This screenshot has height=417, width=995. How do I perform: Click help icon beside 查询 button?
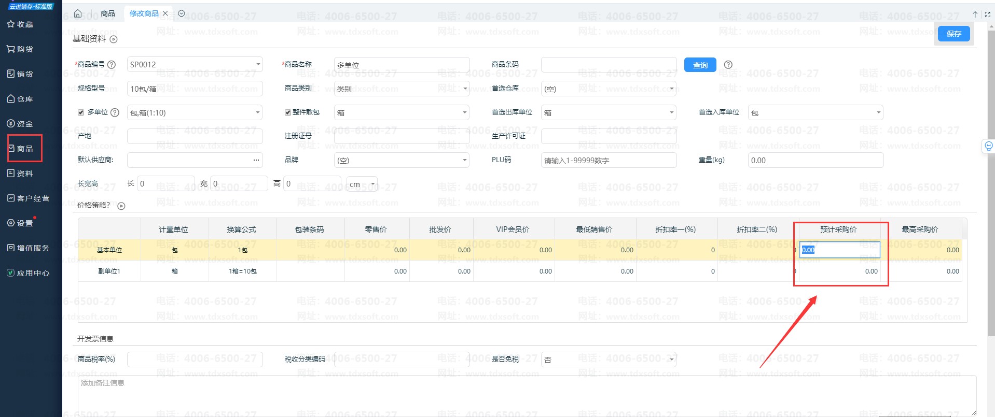728,65
